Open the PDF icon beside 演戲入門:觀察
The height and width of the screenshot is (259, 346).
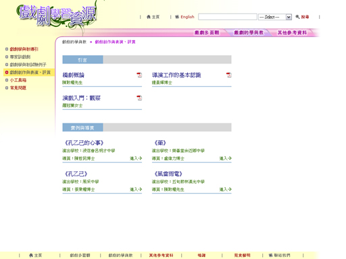[x=139, y=98]
